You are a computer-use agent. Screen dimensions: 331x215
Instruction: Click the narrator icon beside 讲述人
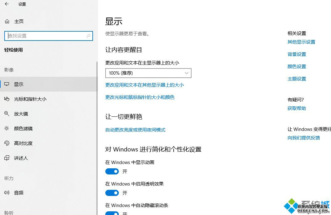(7, 158)
